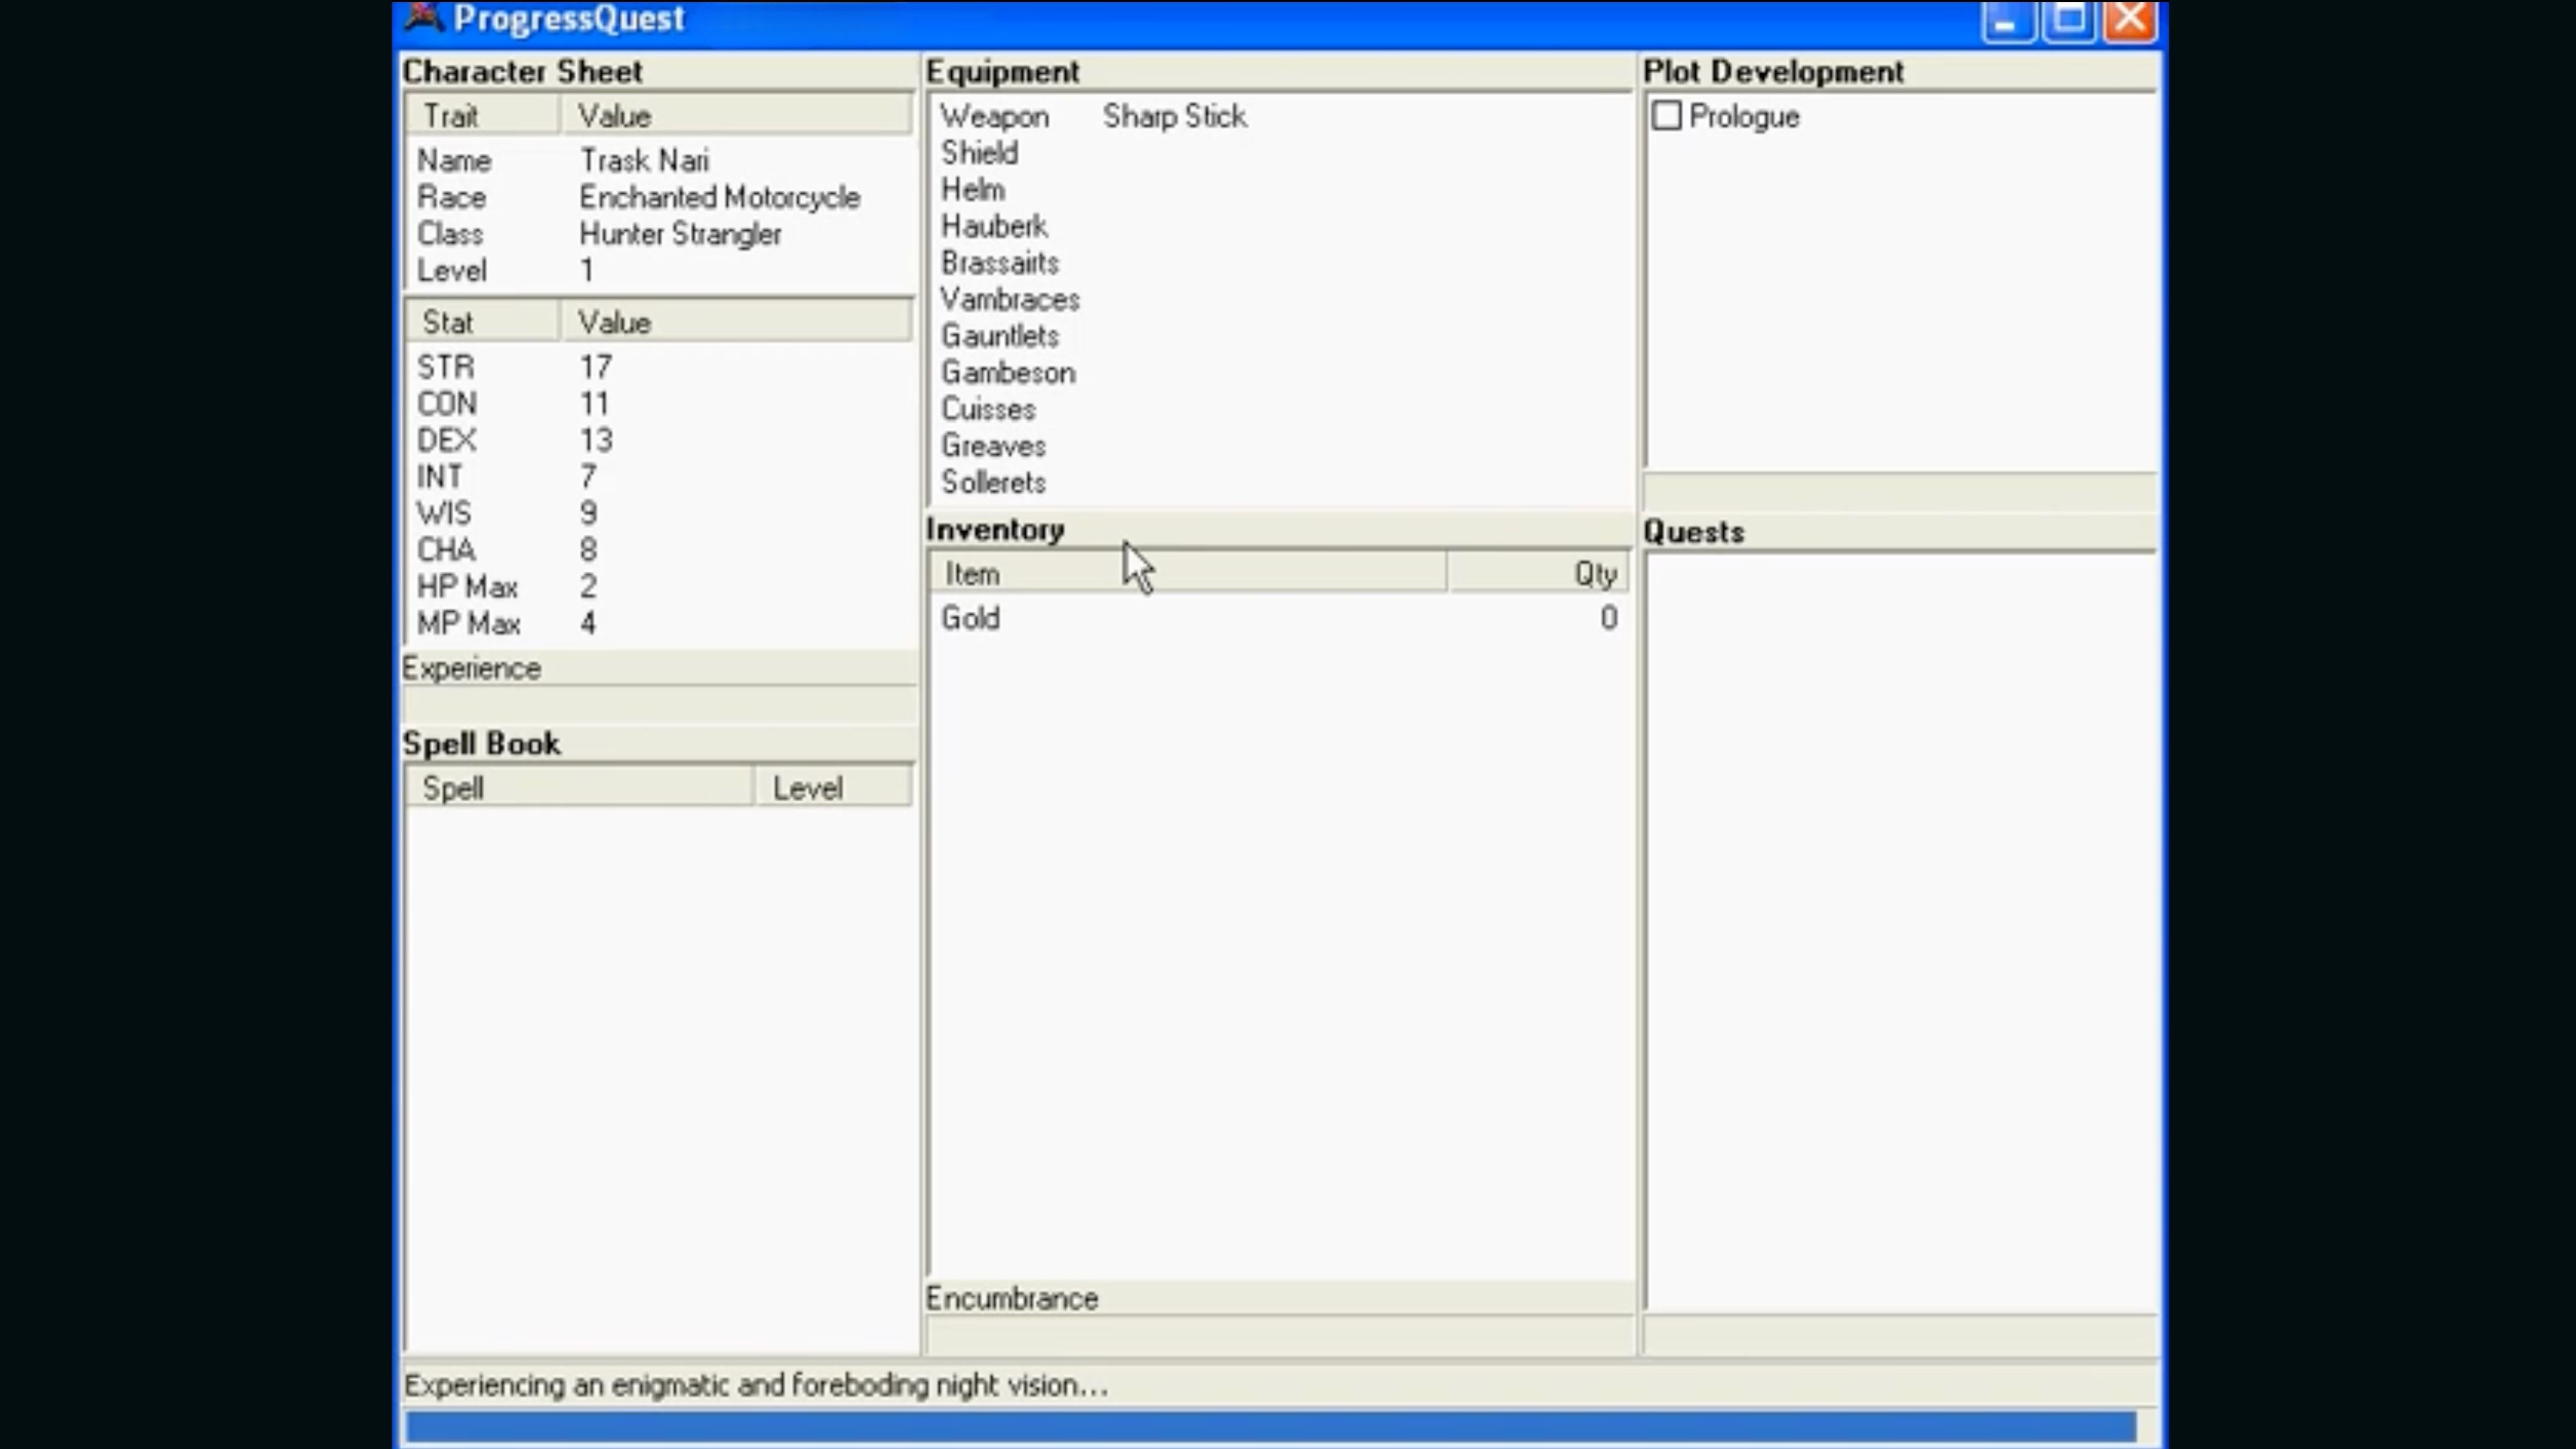Viewport: 2576px width, 1449px height.
Task: Toggle the Prologue checkbox
Action: (x=1666, y=116)
